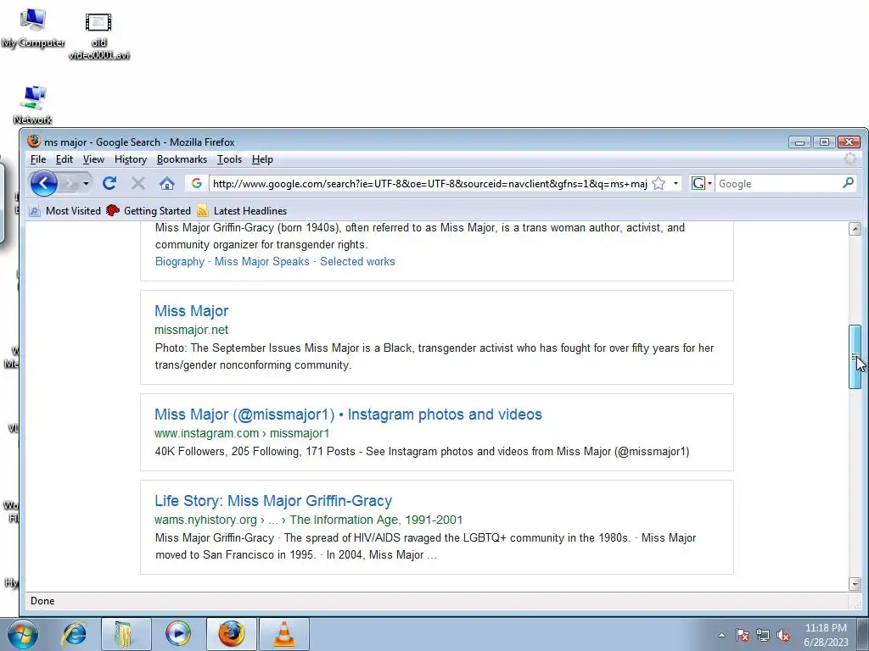Click the wams.nyhistory.org breadcrumb URL
The width and height of the screenshot is (869, 651).
pyautogui.click(x=308, y=520)
